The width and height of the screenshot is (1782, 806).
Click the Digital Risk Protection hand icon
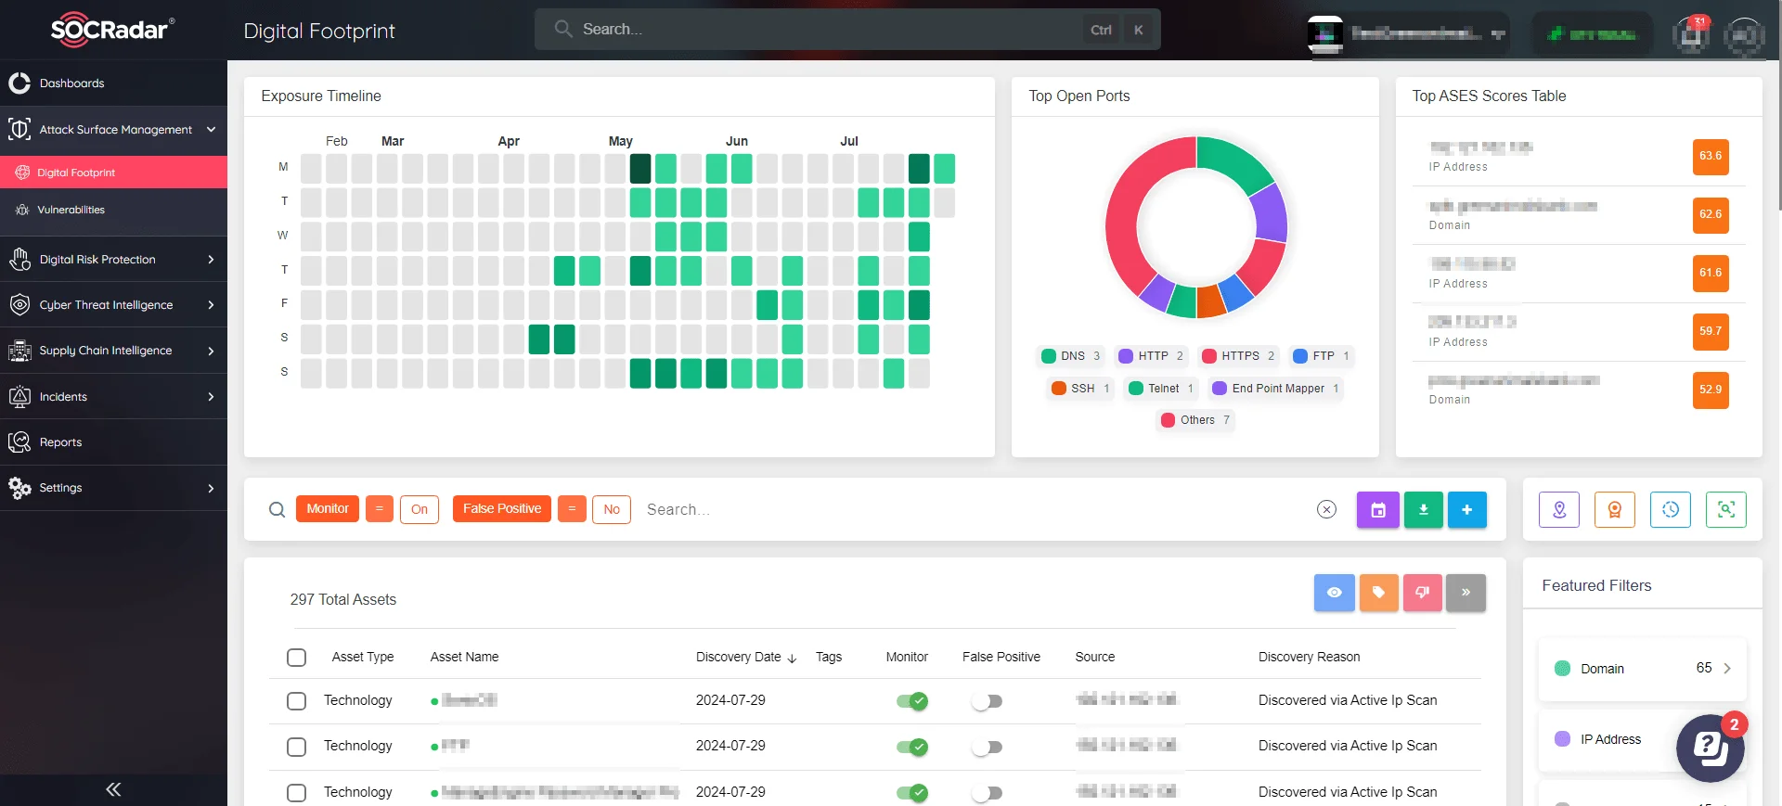pos(19,260)
